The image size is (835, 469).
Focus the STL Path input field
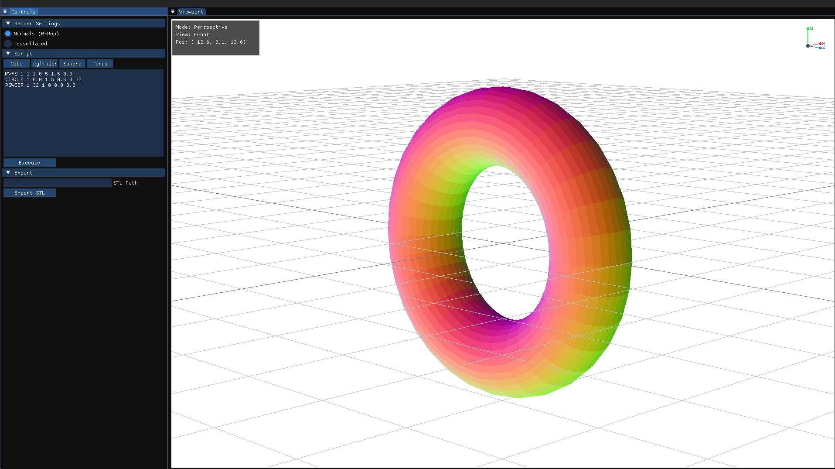[x=58, y=183]
